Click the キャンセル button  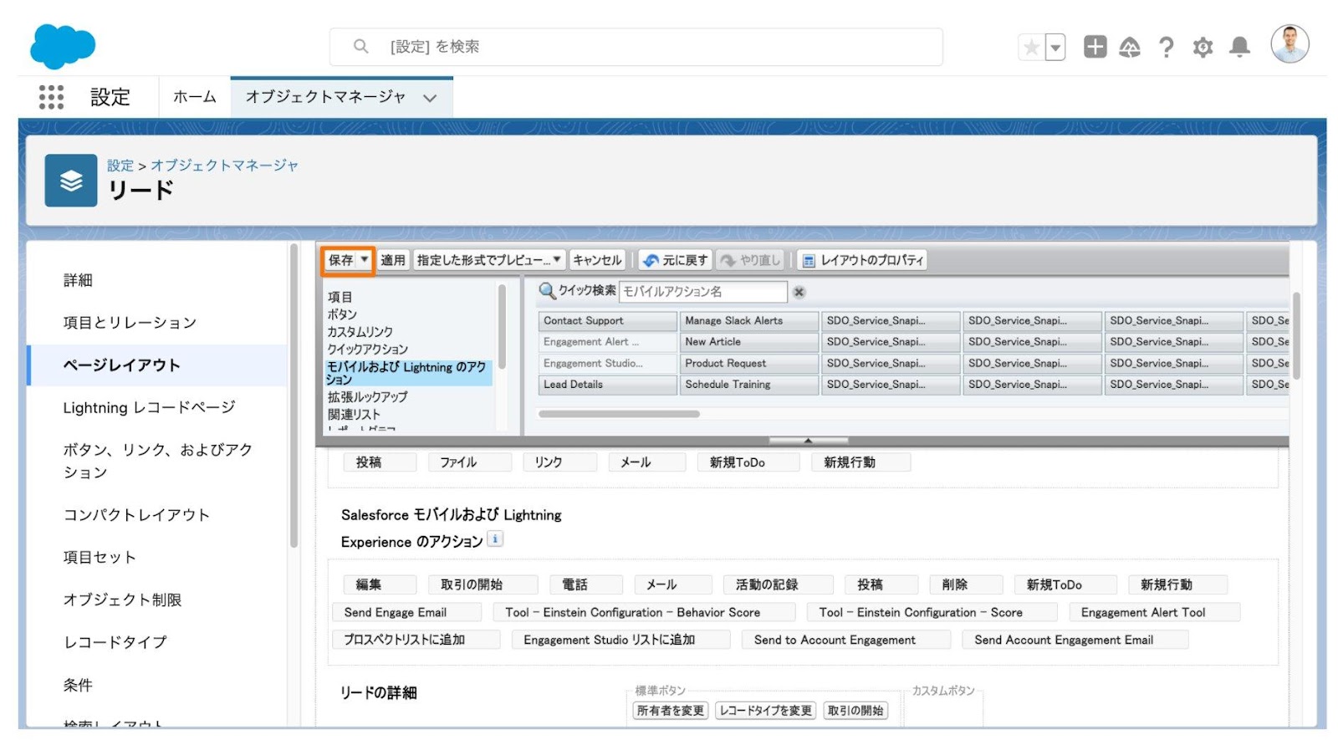597,260
